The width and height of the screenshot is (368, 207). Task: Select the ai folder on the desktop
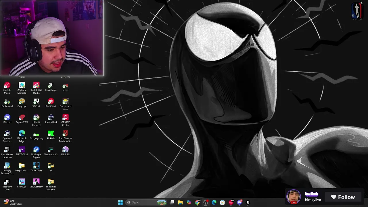coord(51,168)
